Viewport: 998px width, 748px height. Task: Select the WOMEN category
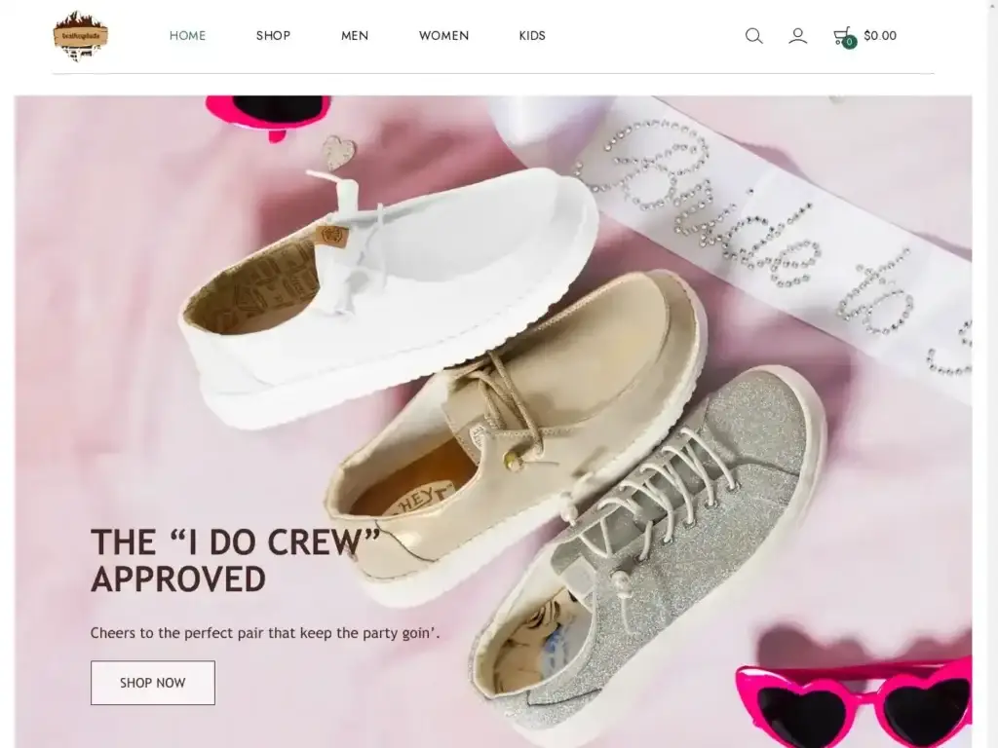click(x=443, y=36)
